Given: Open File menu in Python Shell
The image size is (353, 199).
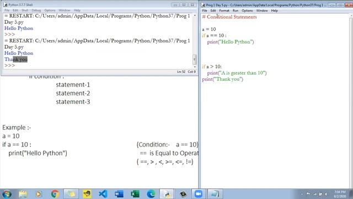Looking at the screenshot, I should (x=7, y=11).
